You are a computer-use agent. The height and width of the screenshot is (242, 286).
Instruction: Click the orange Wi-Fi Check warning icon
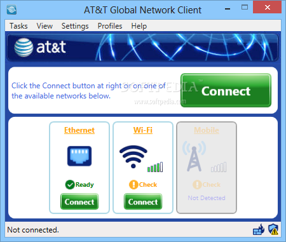[x=133, y=185]
